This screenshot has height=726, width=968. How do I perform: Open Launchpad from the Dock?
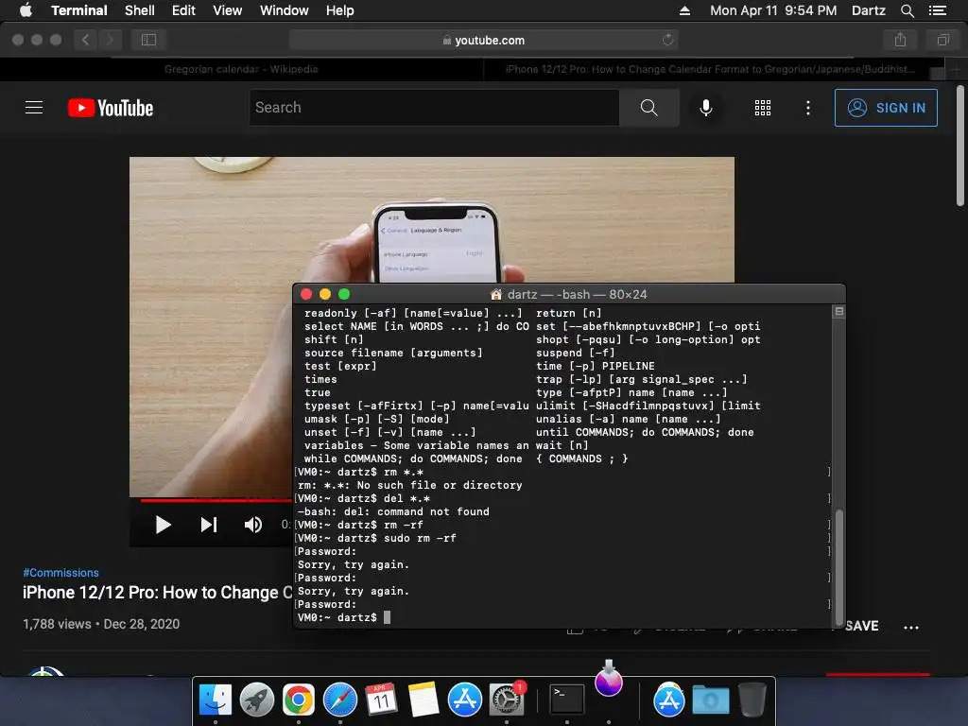257,700
